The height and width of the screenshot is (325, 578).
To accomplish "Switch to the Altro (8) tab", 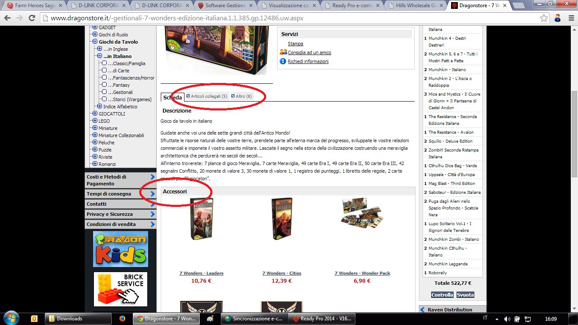I will (x=242, y=96).
